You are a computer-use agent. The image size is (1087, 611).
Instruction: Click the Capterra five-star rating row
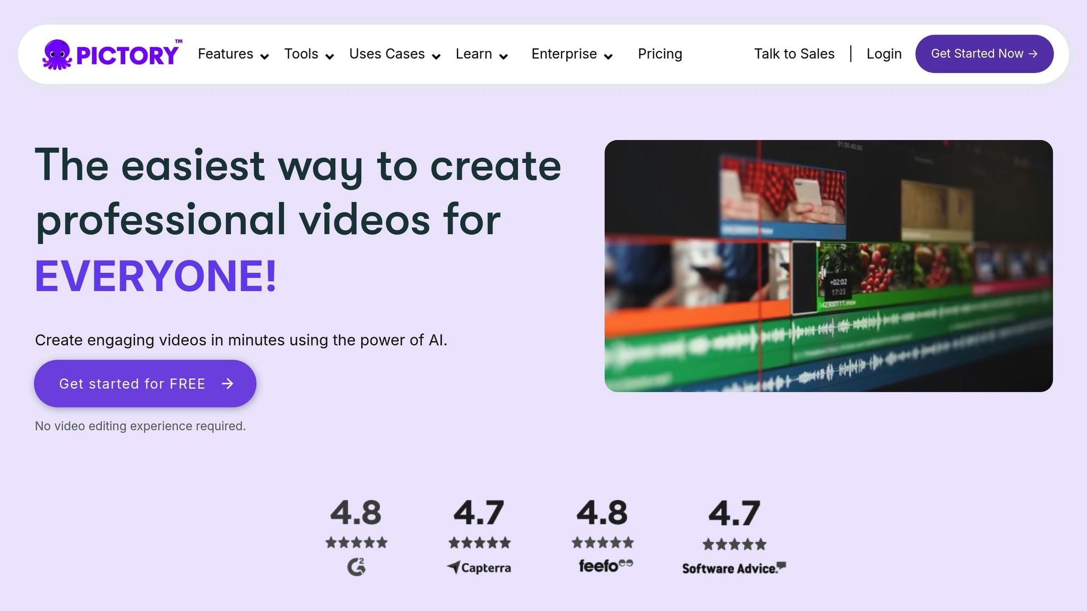click(480, 543)
